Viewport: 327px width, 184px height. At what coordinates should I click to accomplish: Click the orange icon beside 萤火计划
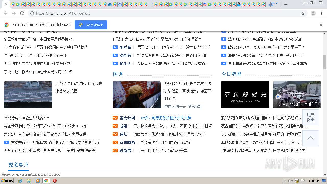[115, 118]
